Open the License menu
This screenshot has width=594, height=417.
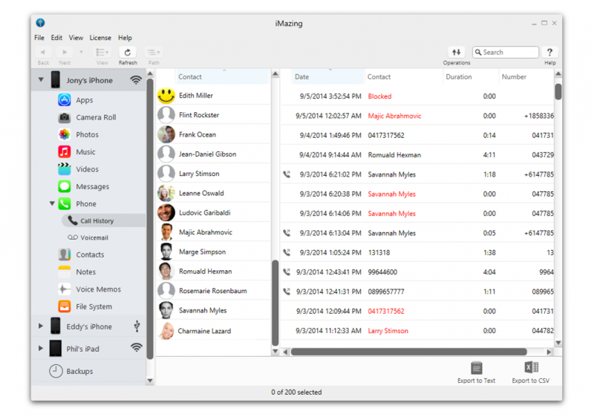(x=100, y=38)
